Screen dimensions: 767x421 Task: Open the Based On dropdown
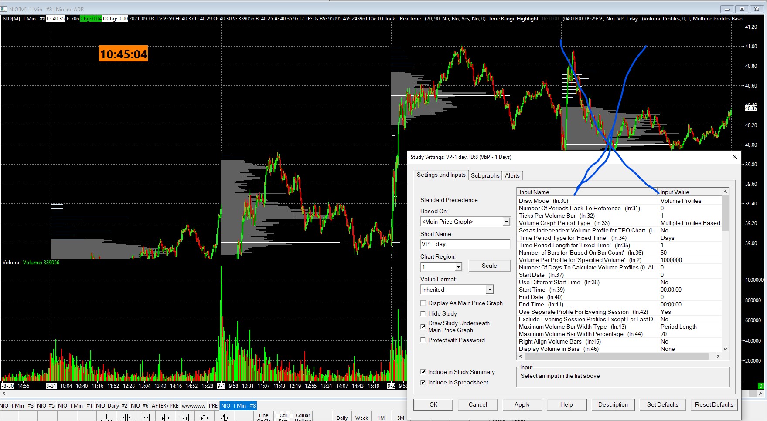click(x=506, y=222)
